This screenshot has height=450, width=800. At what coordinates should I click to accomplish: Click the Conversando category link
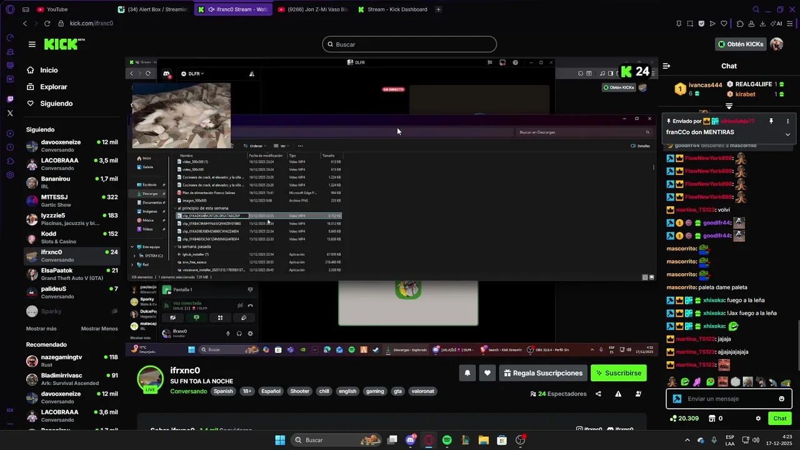coord(188,391)
